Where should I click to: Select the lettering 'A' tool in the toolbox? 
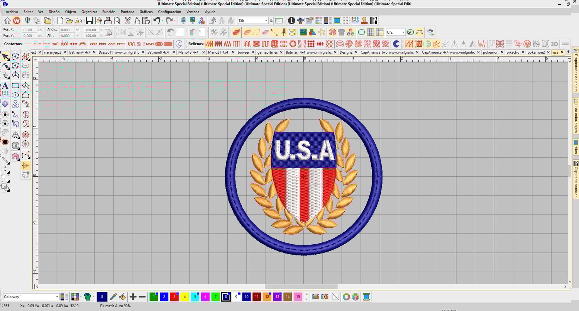5,86
